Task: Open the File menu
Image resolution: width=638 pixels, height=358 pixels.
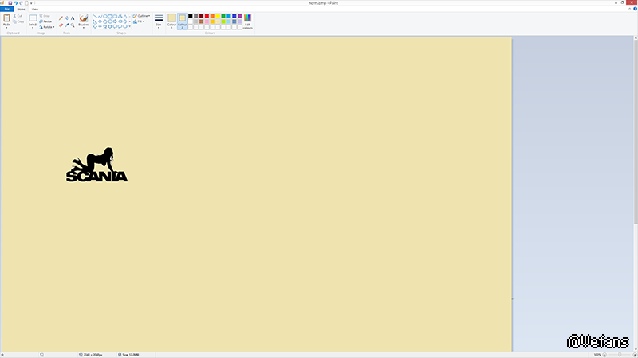Action: click(x=6, y=9)
